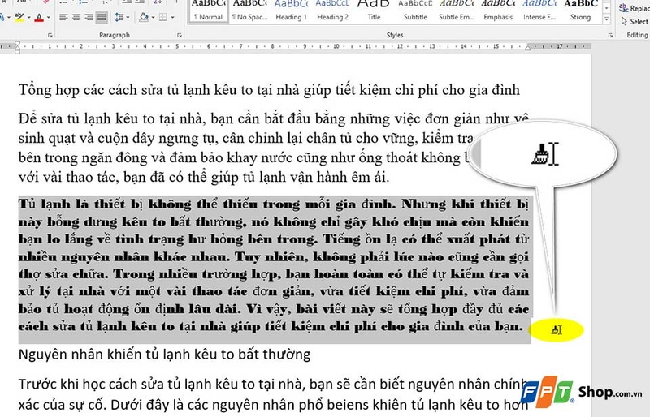
Task: Apply Shading paint bucket
Action: tap(144, 17)
